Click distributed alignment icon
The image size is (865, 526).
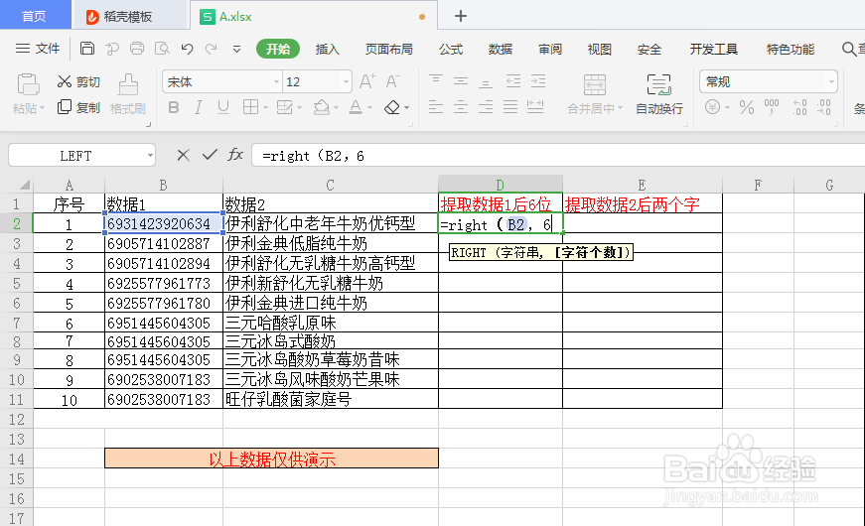(x=535, y=106)
